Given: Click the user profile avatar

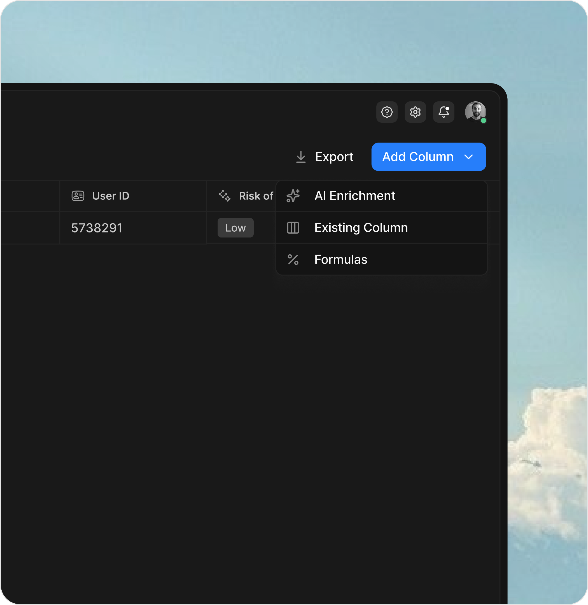Looking at the screenshot, I should [475, 111].
